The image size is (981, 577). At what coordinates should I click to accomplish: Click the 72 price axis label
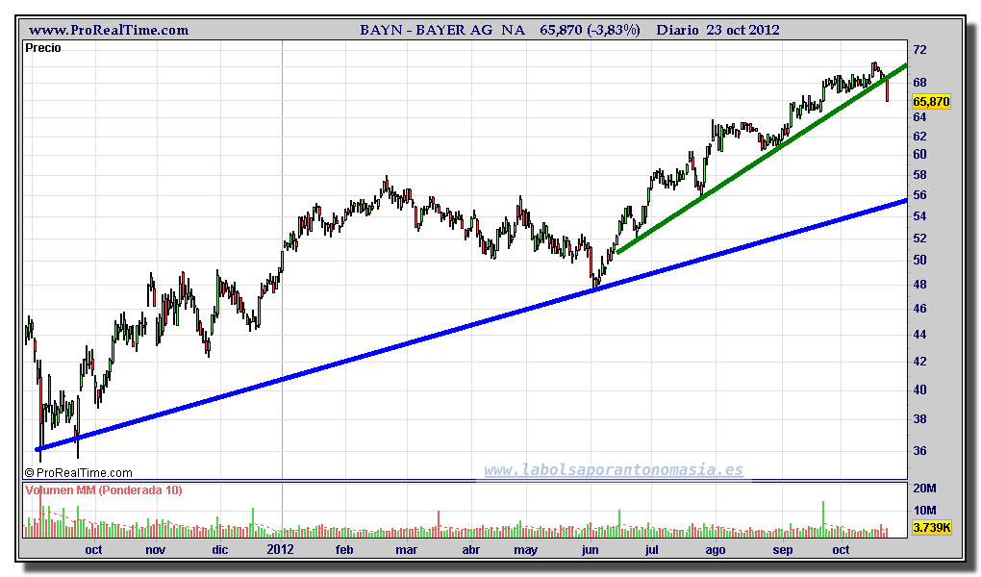pyautogui.click(x=919, y=50)
